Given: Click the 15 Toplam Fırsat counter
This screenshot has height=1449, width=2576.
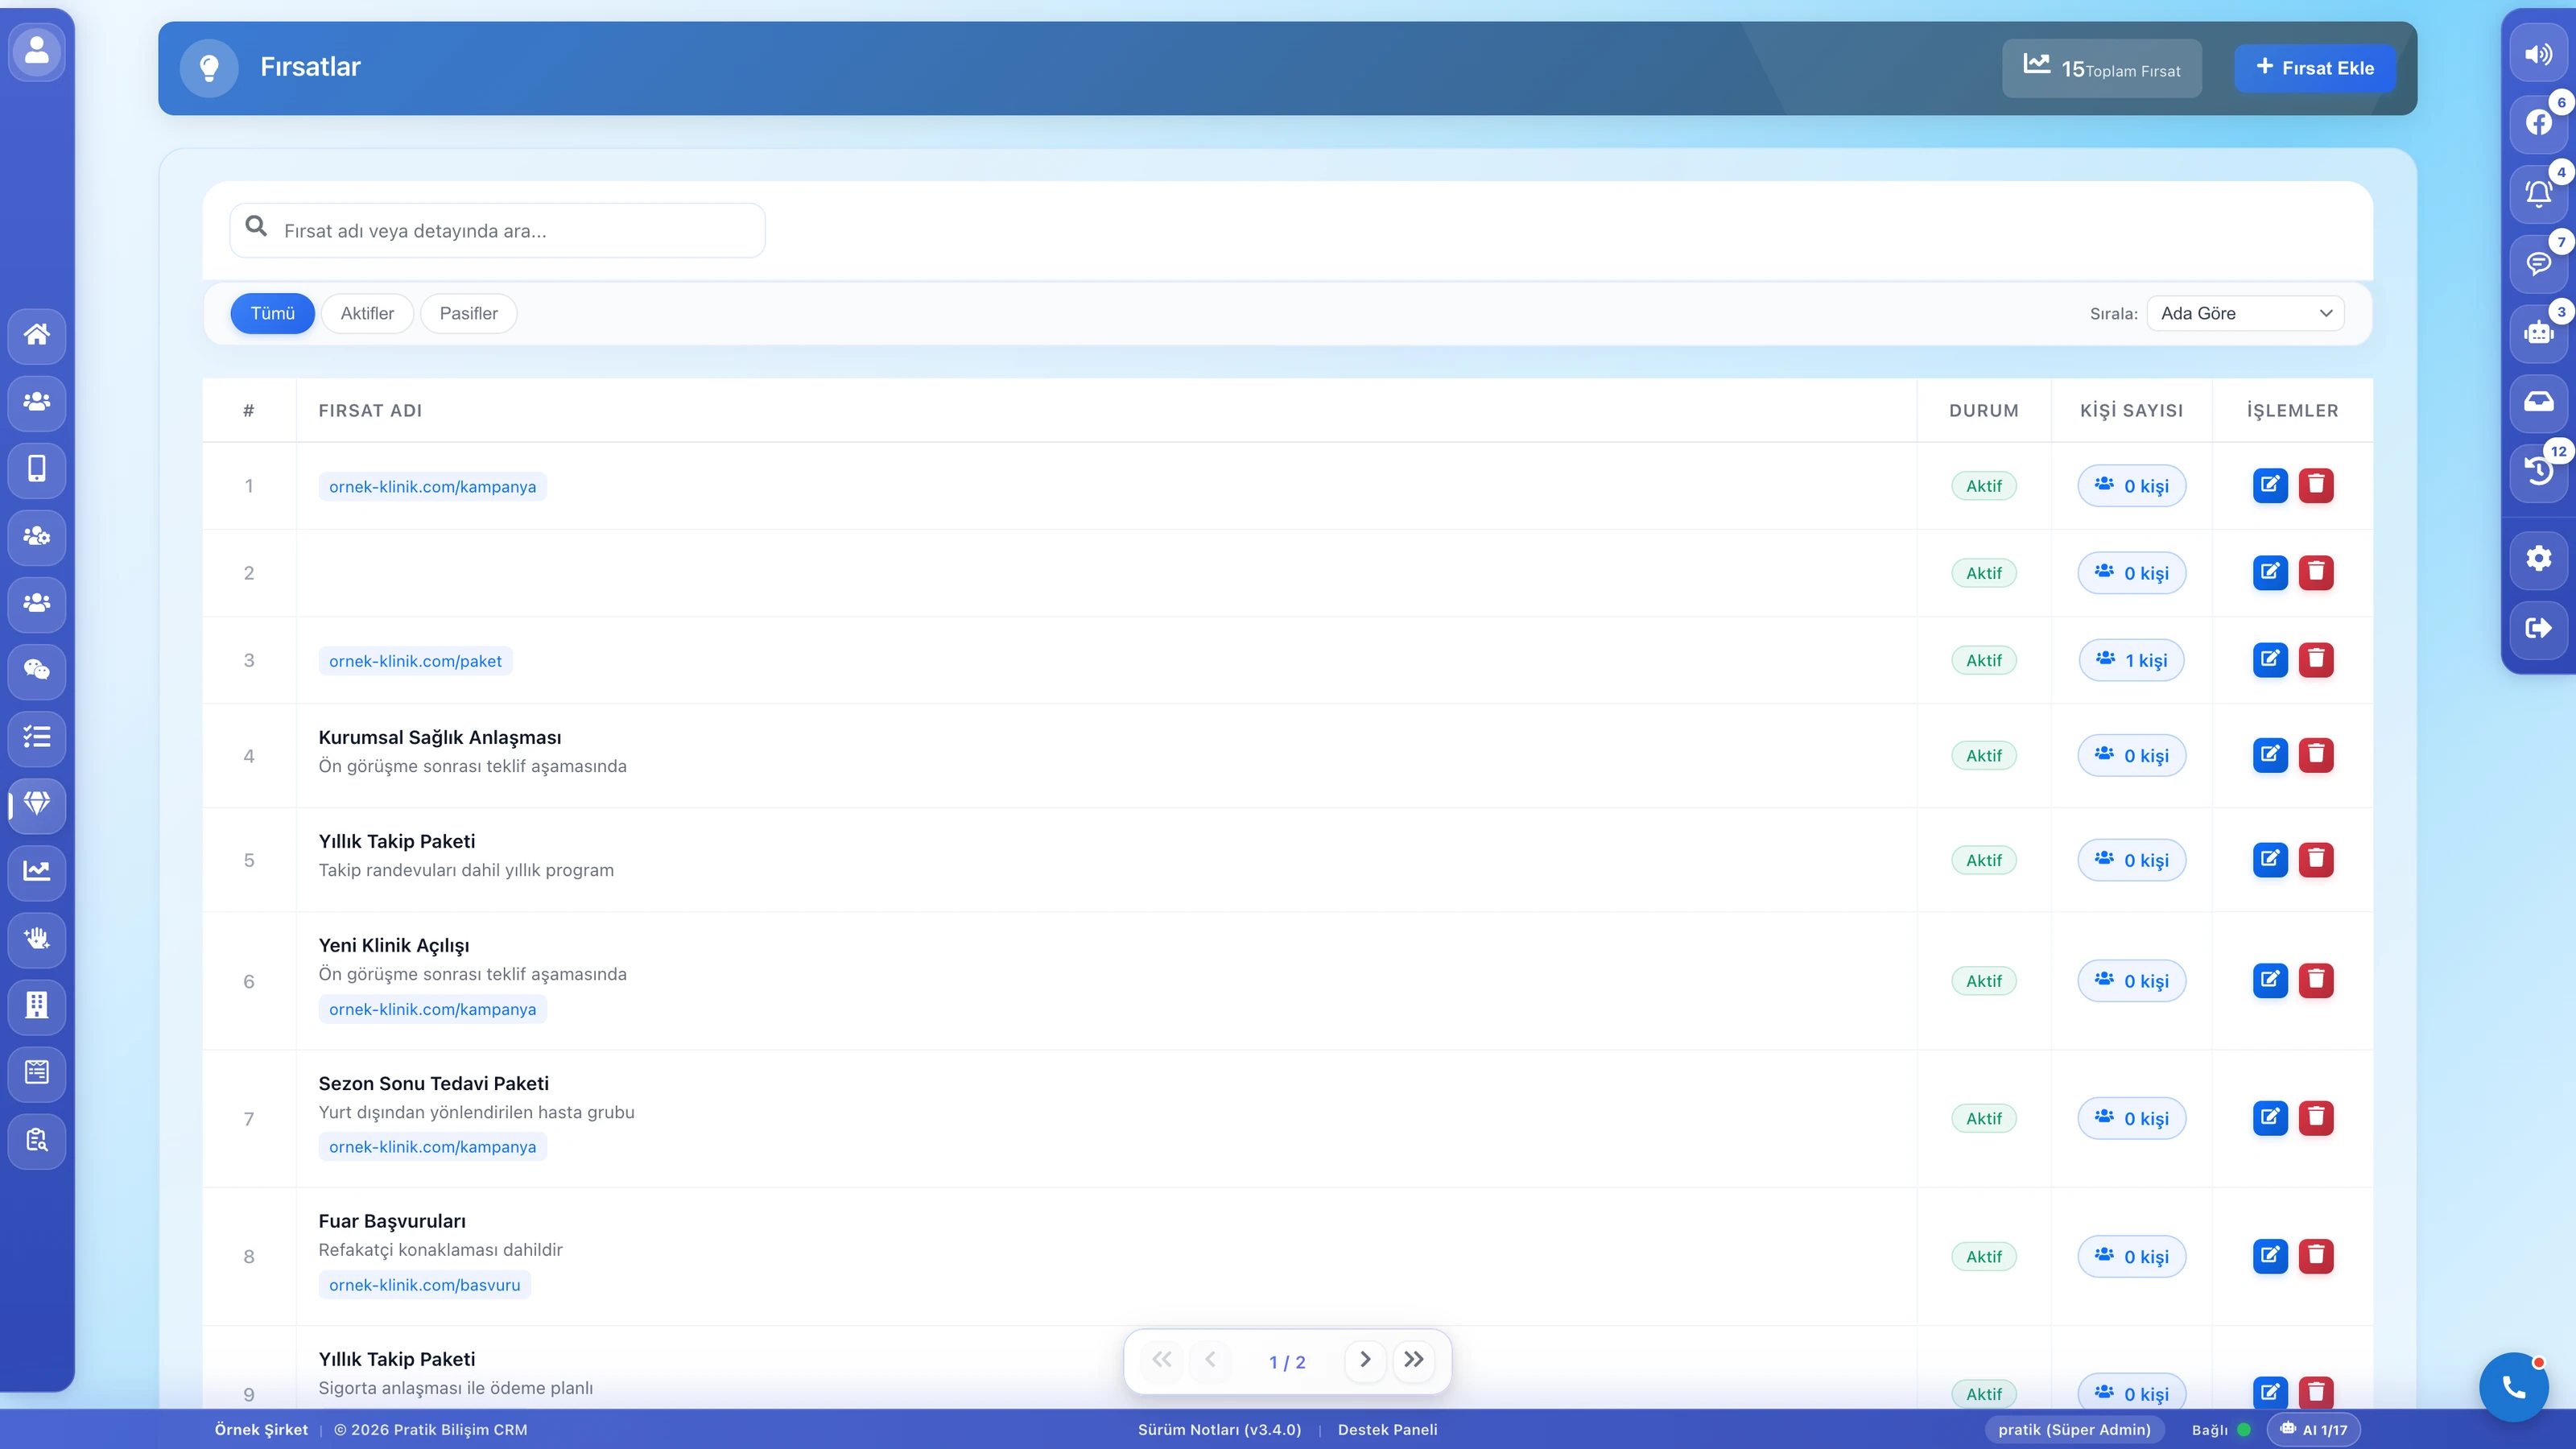Looking at the screenshot, I should tap(2102, 68).
